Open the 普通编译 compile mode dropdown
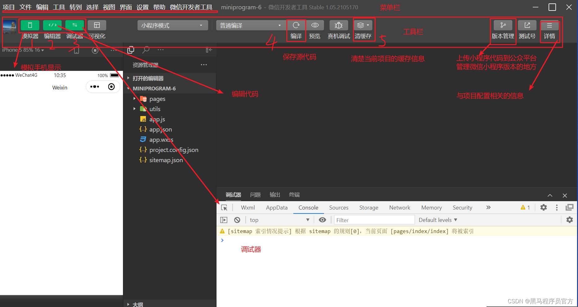The width and height of the screenshot is (578, 307). coord(250,25)
